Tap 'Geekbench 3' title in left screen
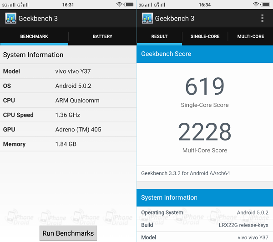This screenshot has width=273, height=242. click(x=38, y=19)
